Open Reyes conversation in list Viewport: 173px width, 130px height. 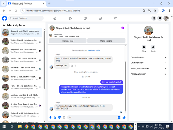point(21,78)
